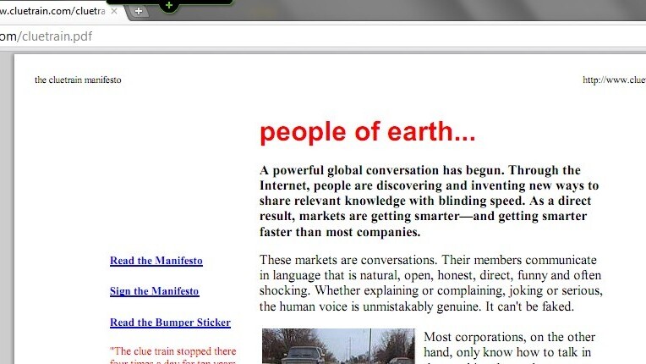Close the cluetrain.com browser tab
The width and height of the screenshot is (646, 364).
pyautogui.click(x=113, y=12)
